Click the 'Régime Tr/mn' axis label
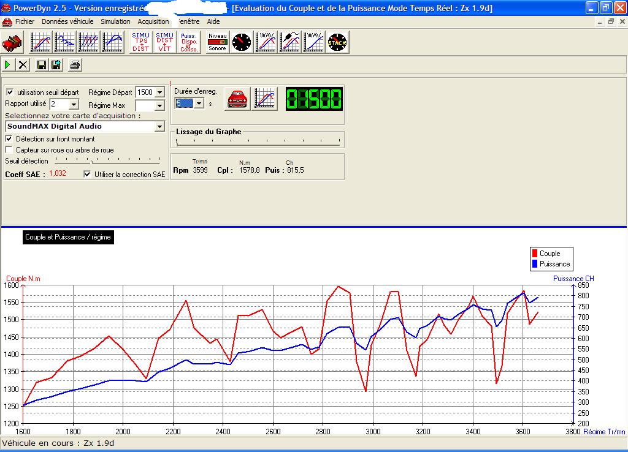This screenshot has width=628, height=452. point(604,432)
